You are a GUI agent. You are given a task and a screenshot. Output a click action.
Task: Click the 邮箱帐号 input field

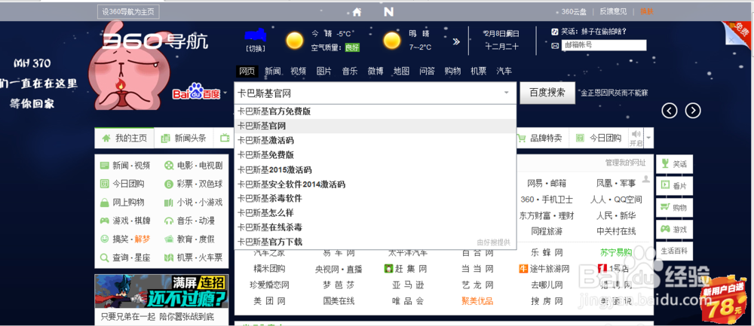(604, 46)
